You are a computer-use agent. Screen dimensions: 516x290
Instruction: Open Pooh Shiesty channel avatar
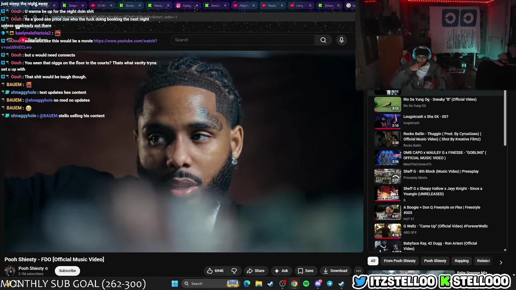(x=10, y=271)
